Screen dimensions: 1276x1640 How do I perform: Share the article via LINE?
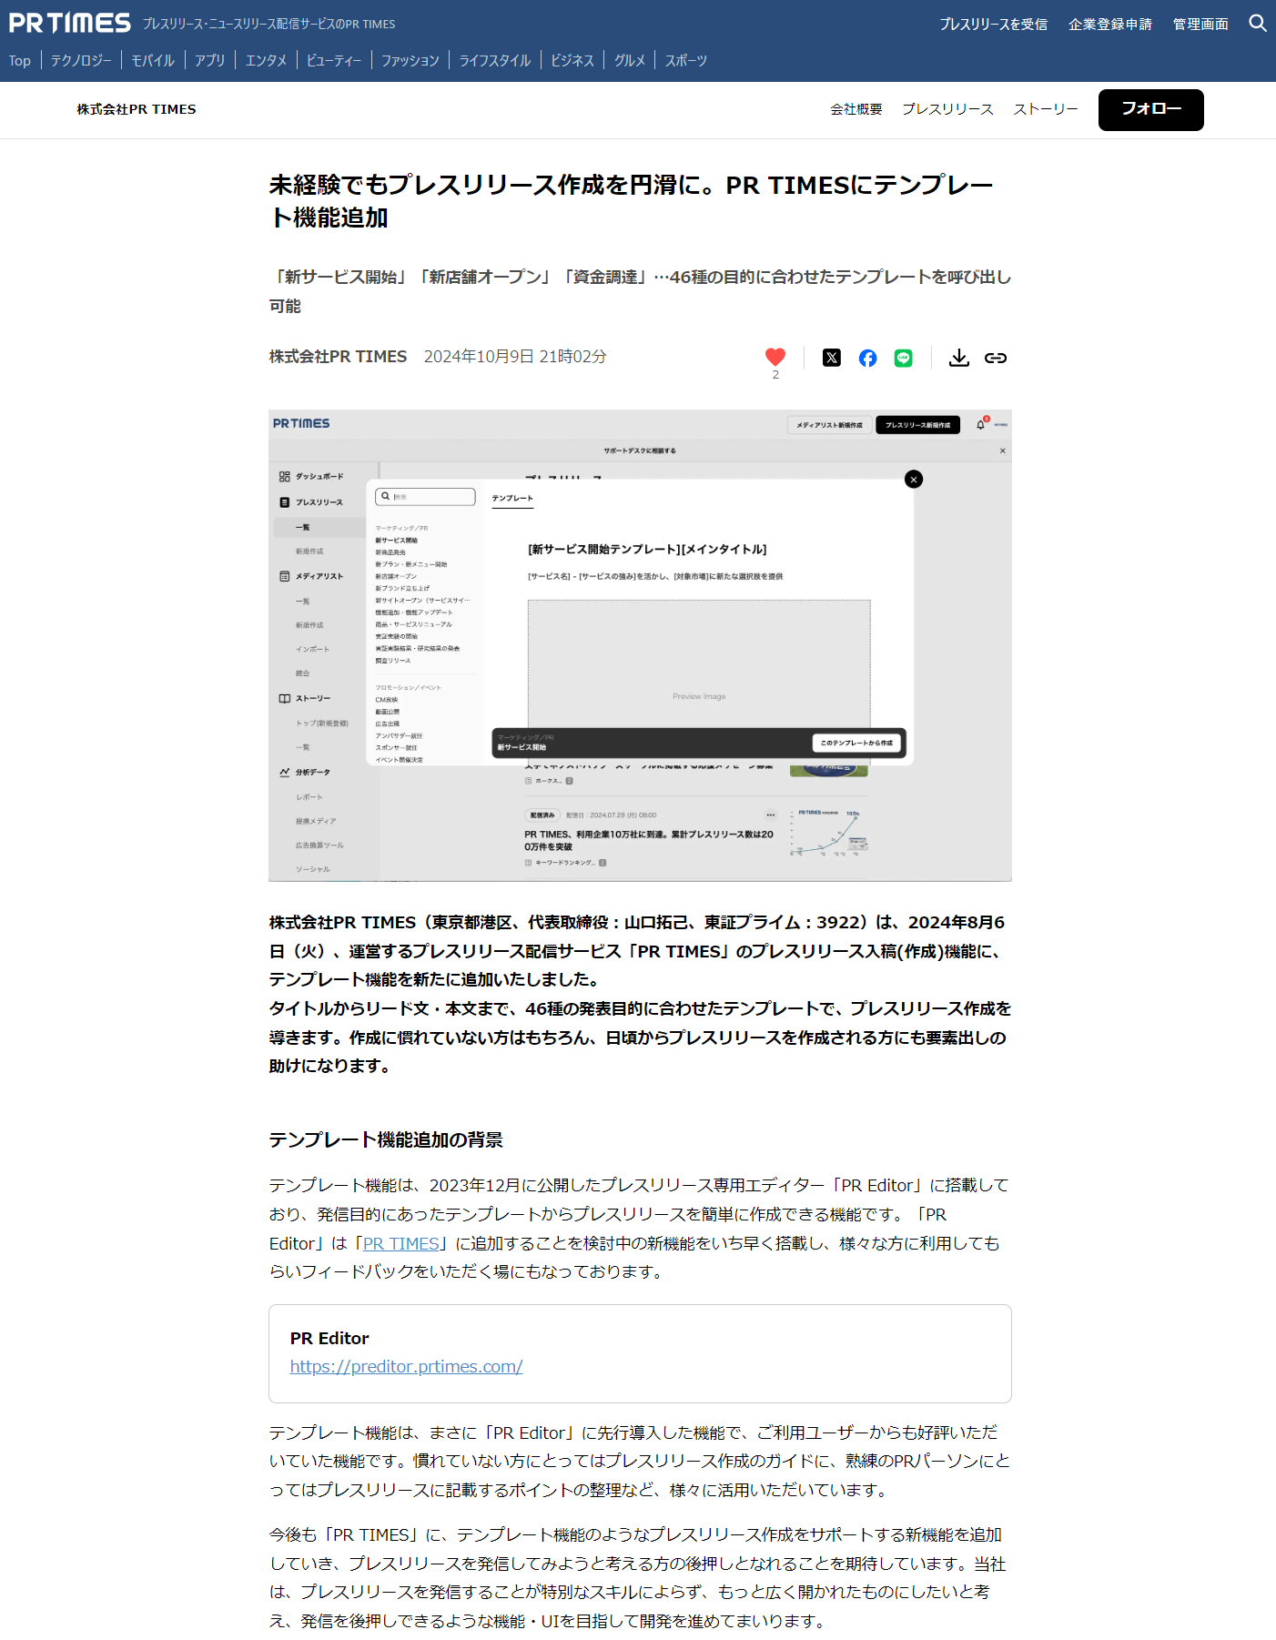click(x=903, y=358)
